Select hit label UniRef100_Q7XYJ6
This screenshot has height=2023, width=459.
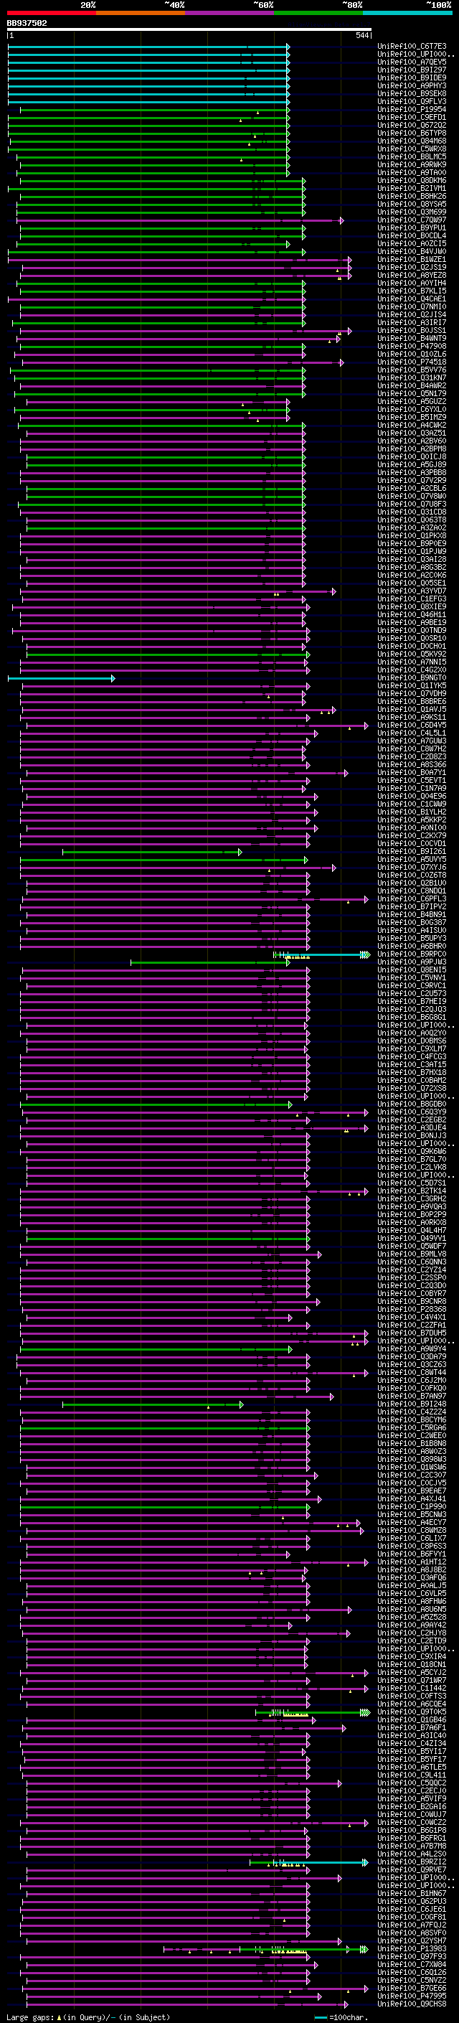[x=412, y=867]
